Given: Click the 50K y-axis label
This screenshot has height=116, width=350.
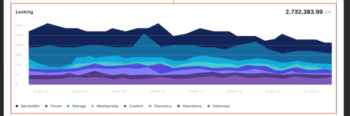Looking at the screenshot, I should coord(19,55).
